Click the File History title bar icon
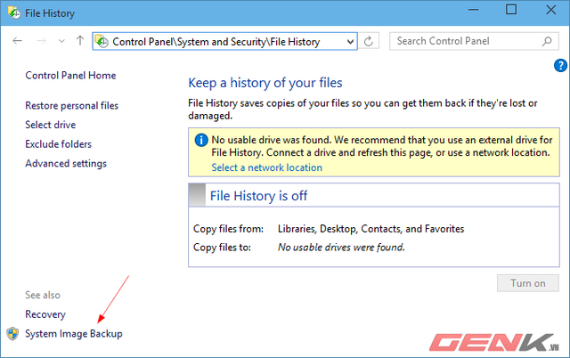This screenshot has height=358, width=570. pyautogui.click(x=14, y=12)
